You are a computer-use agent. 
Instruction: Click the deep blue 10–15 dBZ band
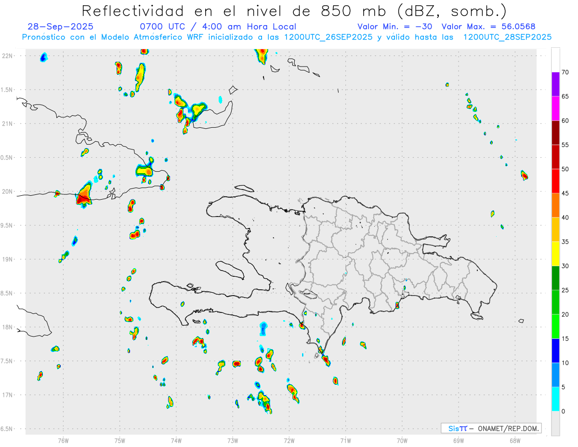(x=555, y=351)
